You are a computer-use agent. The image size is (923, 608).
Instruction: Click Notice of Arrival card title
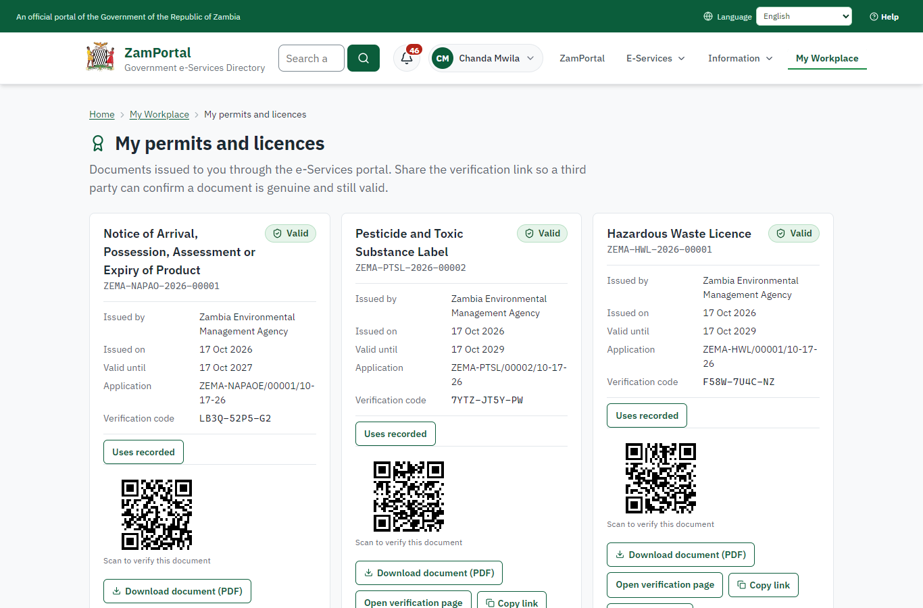point(180,251)
